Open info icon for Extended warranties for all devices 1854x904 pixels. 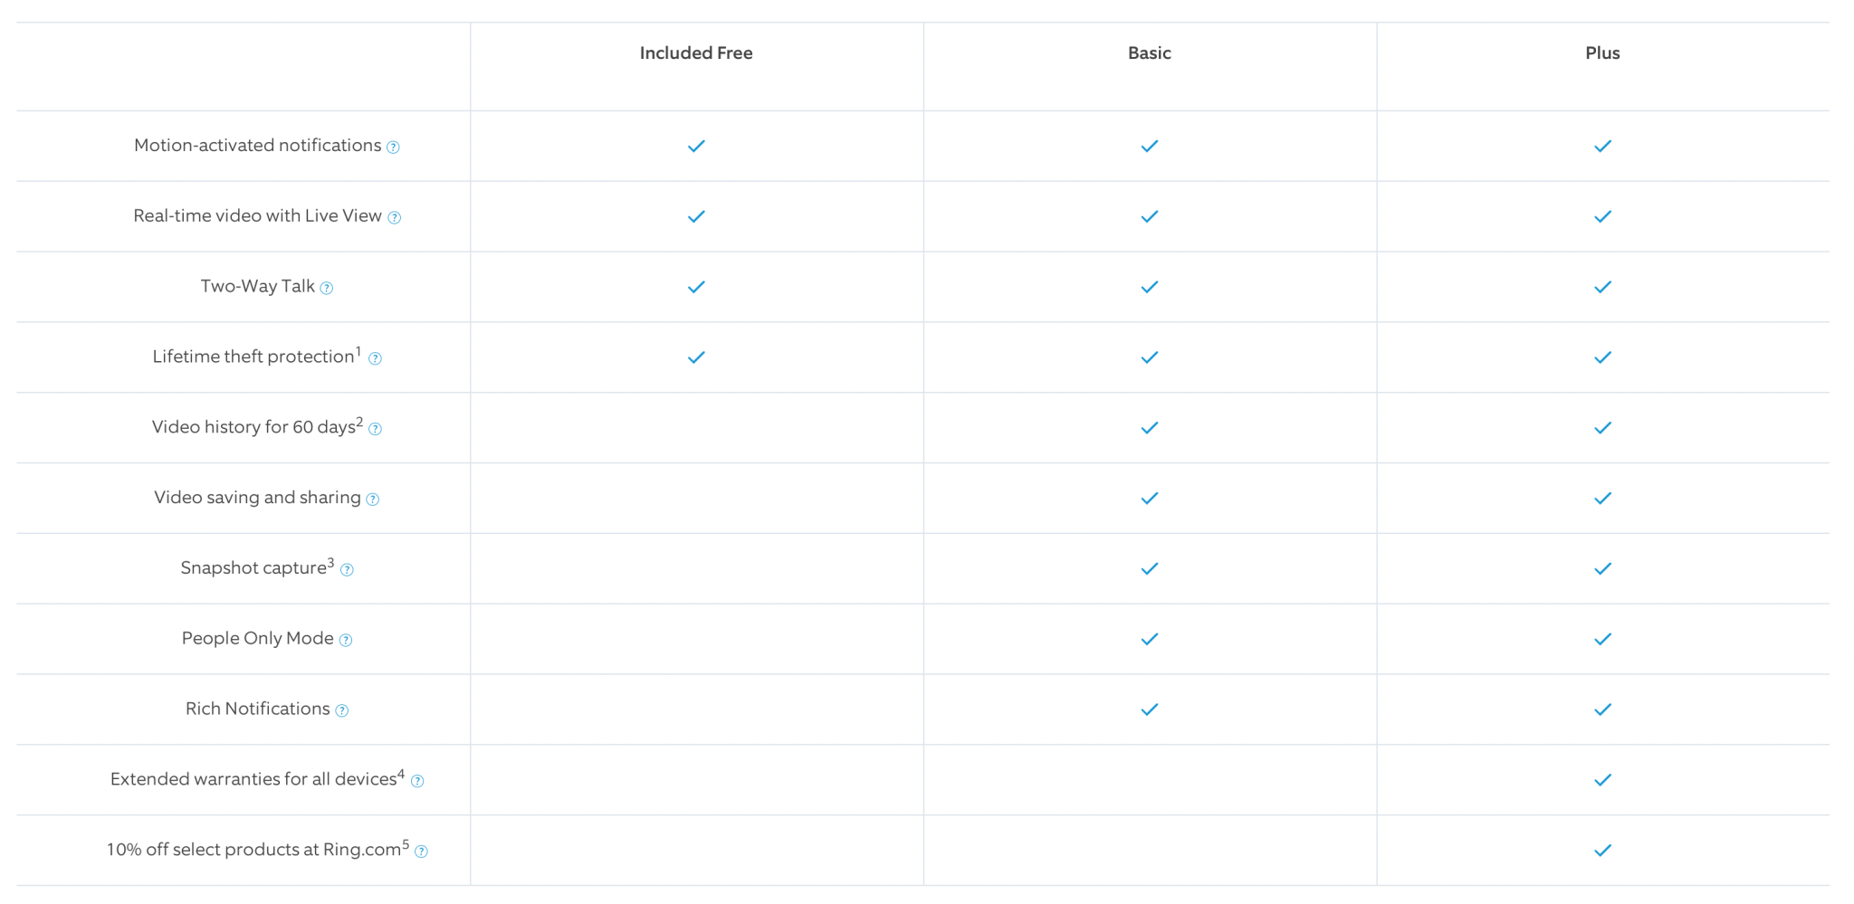(417, 781)
